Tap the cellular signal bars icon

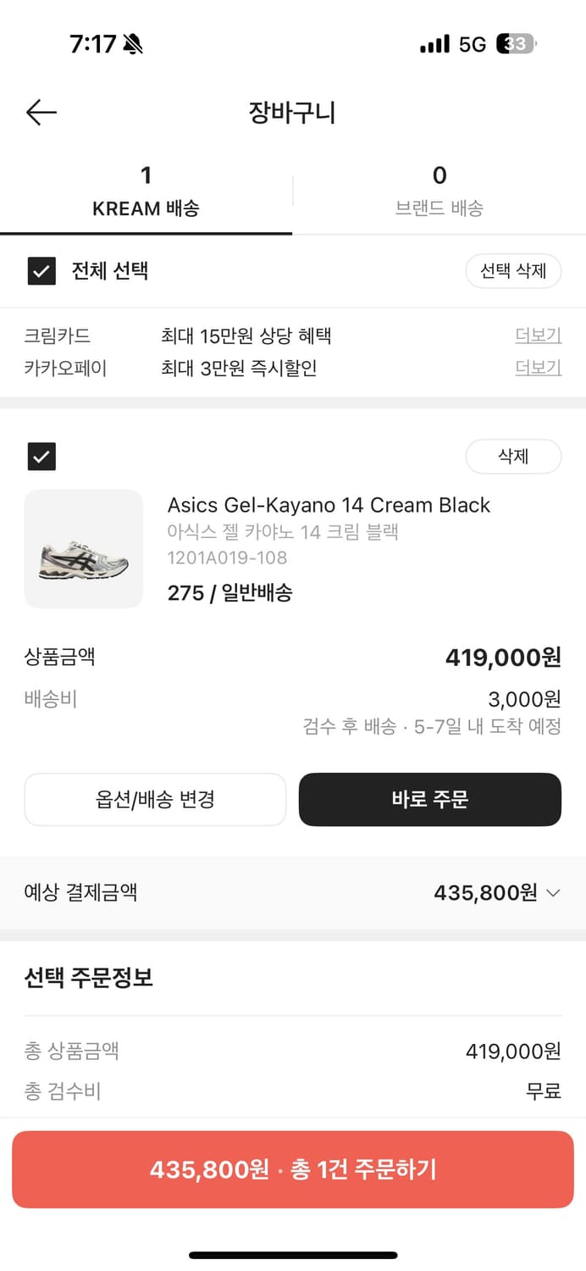[x=434, y=44]
